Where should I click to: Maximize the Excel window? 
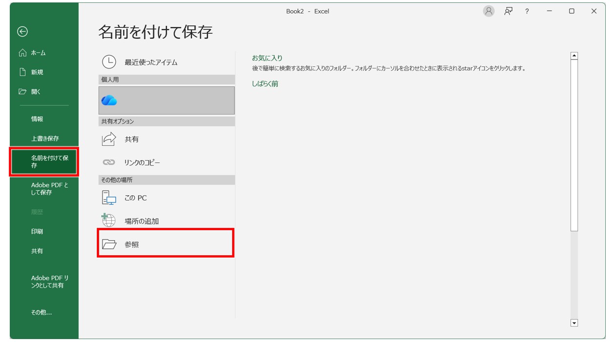[572, 11]
